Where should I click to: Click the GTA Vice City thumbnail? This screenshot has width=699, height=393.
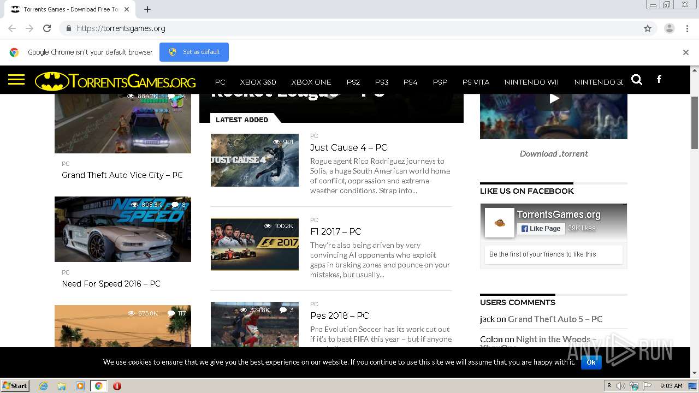point(123,123)
